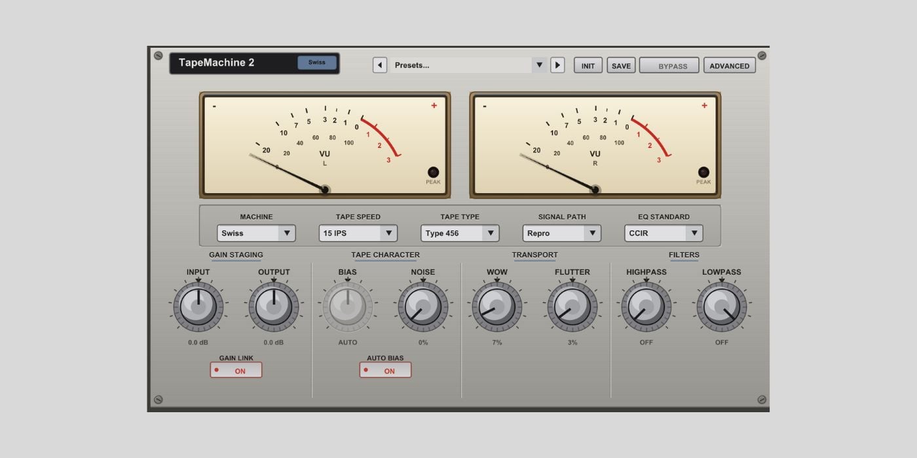The image size is (917, 458).
Task: Click the SAVE button
Action: [x=621, y=65]
